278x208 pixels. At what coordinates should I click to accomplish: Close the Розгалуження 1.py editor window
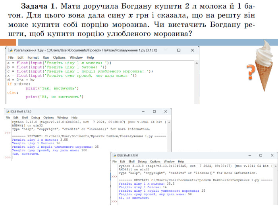coord(192,50)
